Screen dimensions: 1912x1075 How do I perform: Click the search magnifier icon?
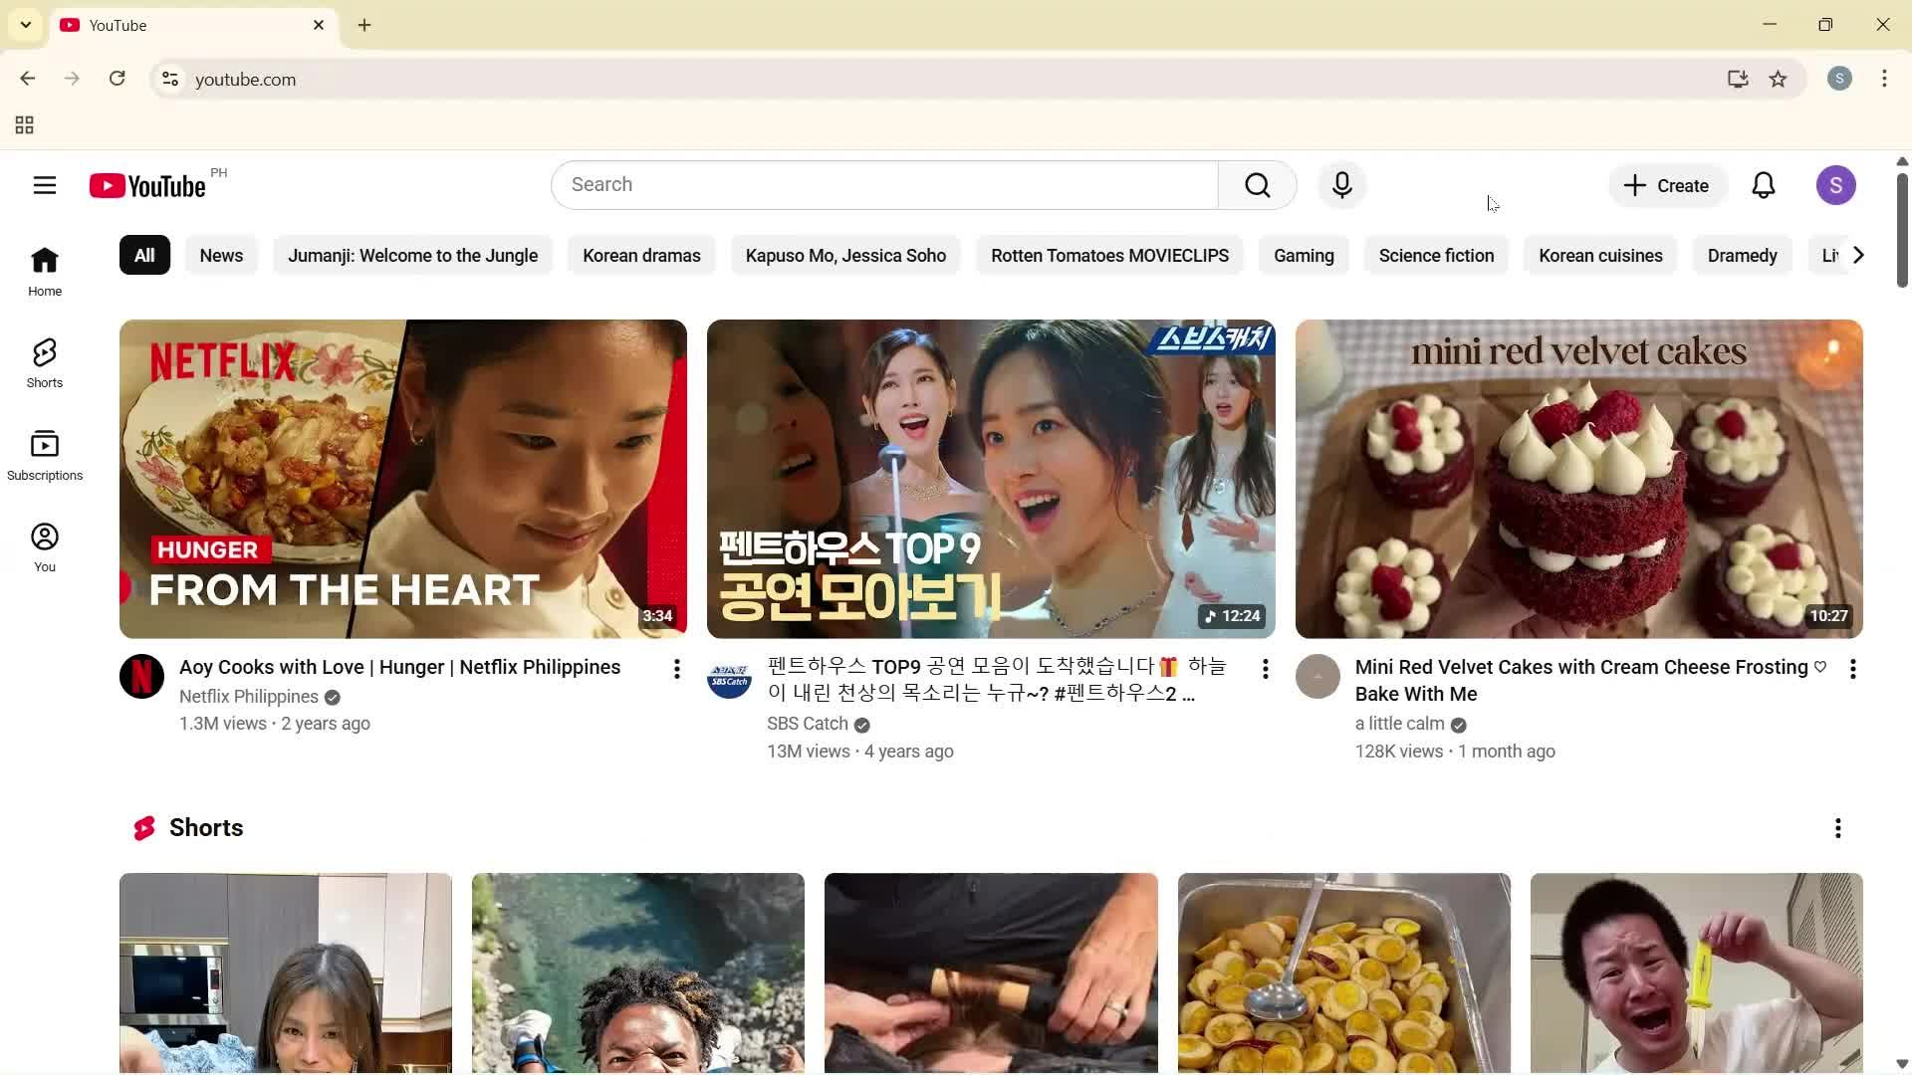[1257, 185]
